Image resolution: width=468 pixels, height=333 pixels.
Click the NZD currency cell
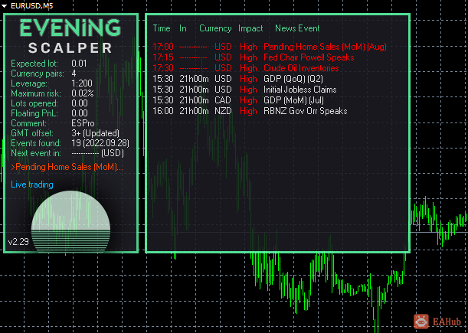223,111
